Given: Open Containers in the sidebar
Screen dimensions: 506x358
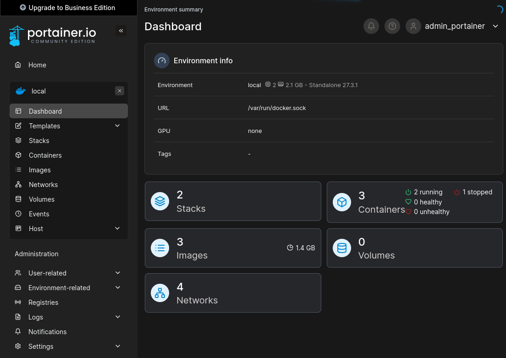Looking at the screenshot, I should tap(45, 155).
